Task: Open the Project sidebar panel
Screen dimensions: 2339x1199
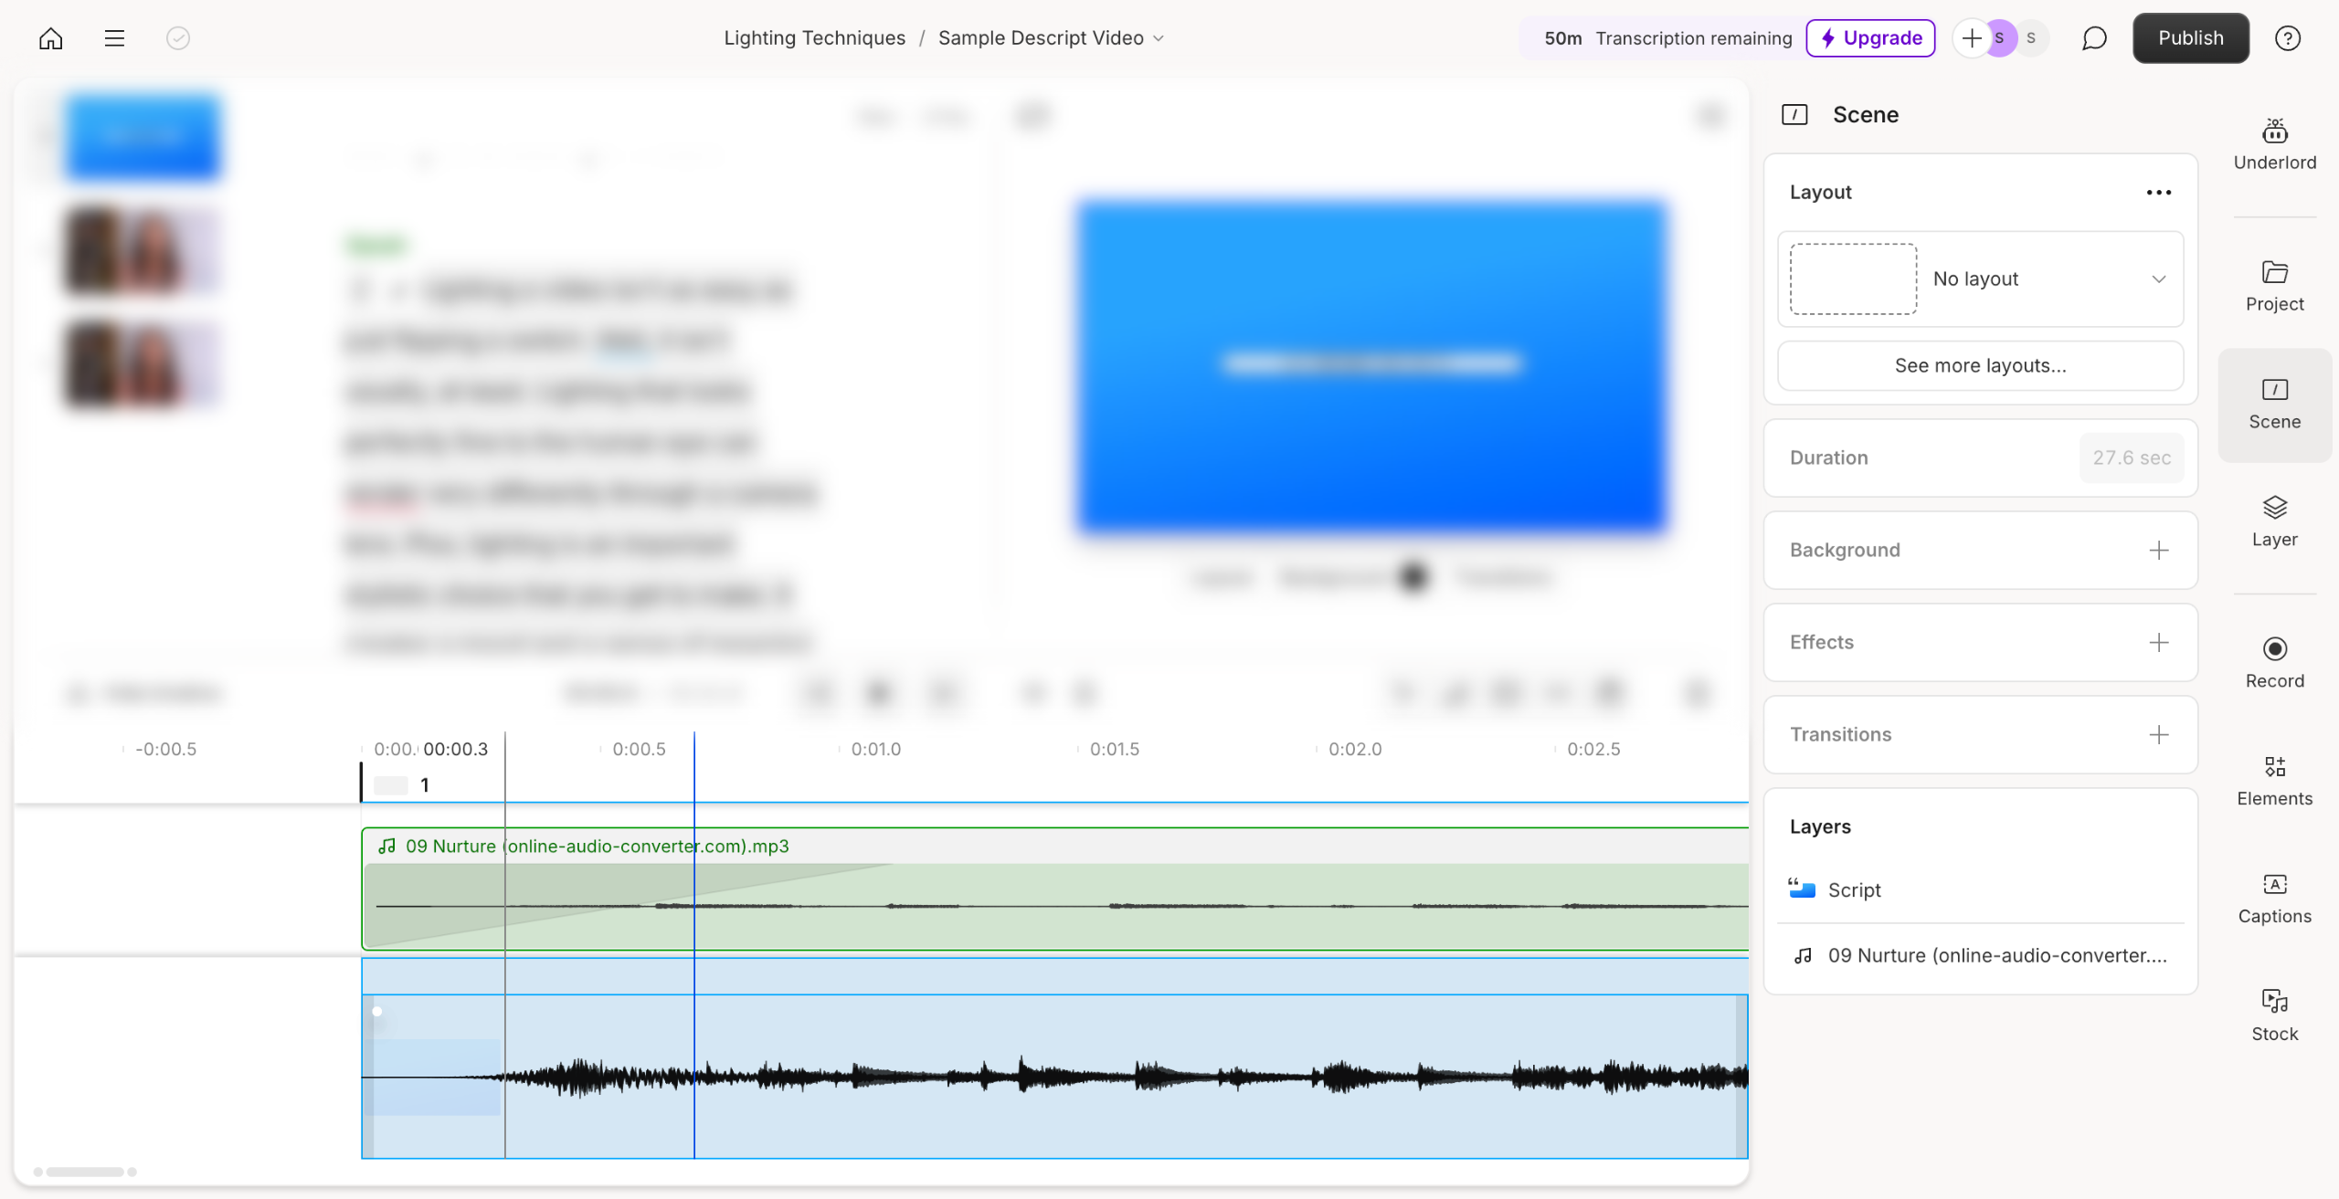Action: [x=2274, y=286]
